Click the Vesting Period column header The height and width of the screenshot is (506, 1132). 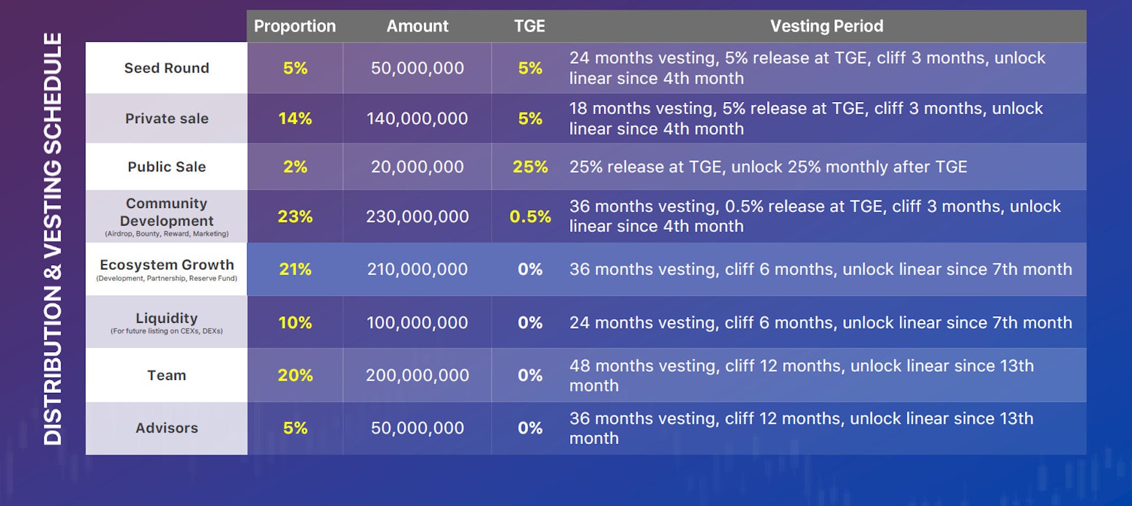pyautogui.click(x=826, y=26)
